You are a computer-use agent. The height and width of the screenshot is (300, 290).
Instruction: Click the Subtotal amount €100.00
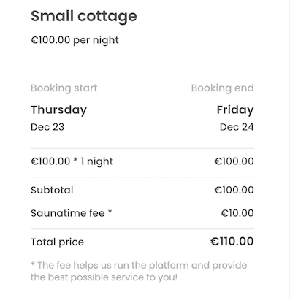click(234, 190)
